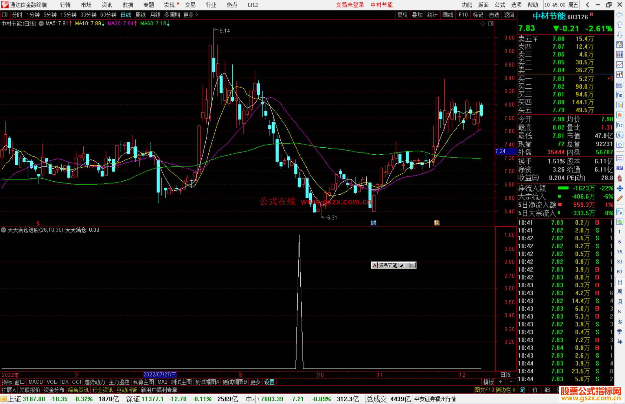The width and height of the screenshot is (625, 404).
Task: Expand the 扩展 panel at bottom left
Action: pos(9,390)
